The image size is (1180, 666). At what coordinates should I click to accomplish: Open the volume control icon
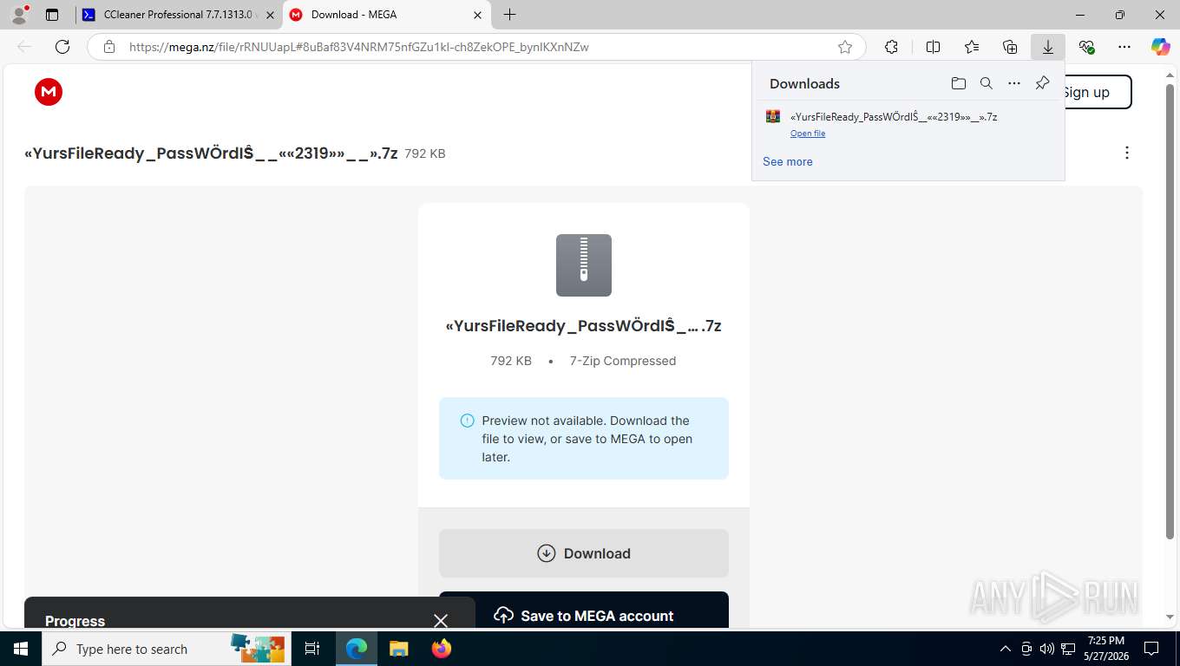tap(1047, 649)
